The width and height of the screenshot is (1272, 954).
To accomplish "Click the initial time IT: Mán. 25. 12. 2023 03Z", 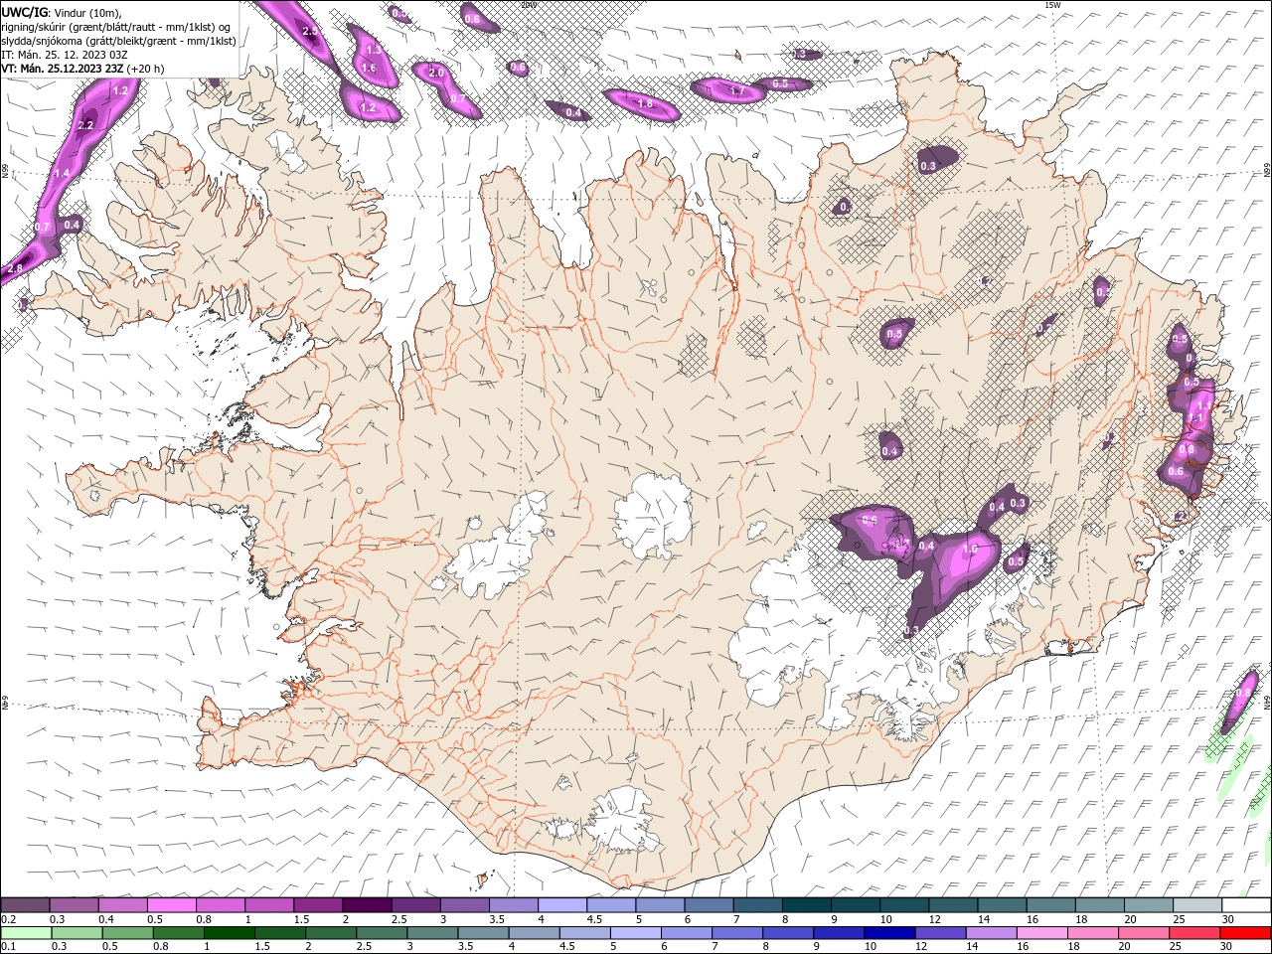I will (63, 55).
